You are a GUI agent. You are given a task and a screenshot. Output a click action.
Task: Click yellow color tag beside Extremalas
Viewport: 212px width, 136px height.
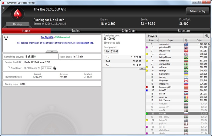click(x=147, y=61)
